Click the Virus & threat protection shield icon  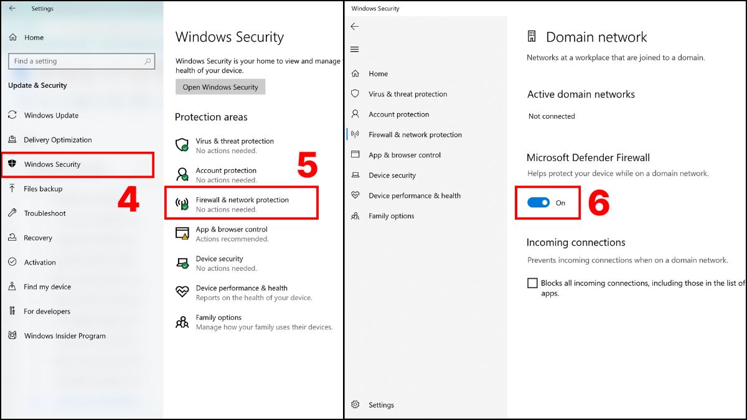[182, 145]
